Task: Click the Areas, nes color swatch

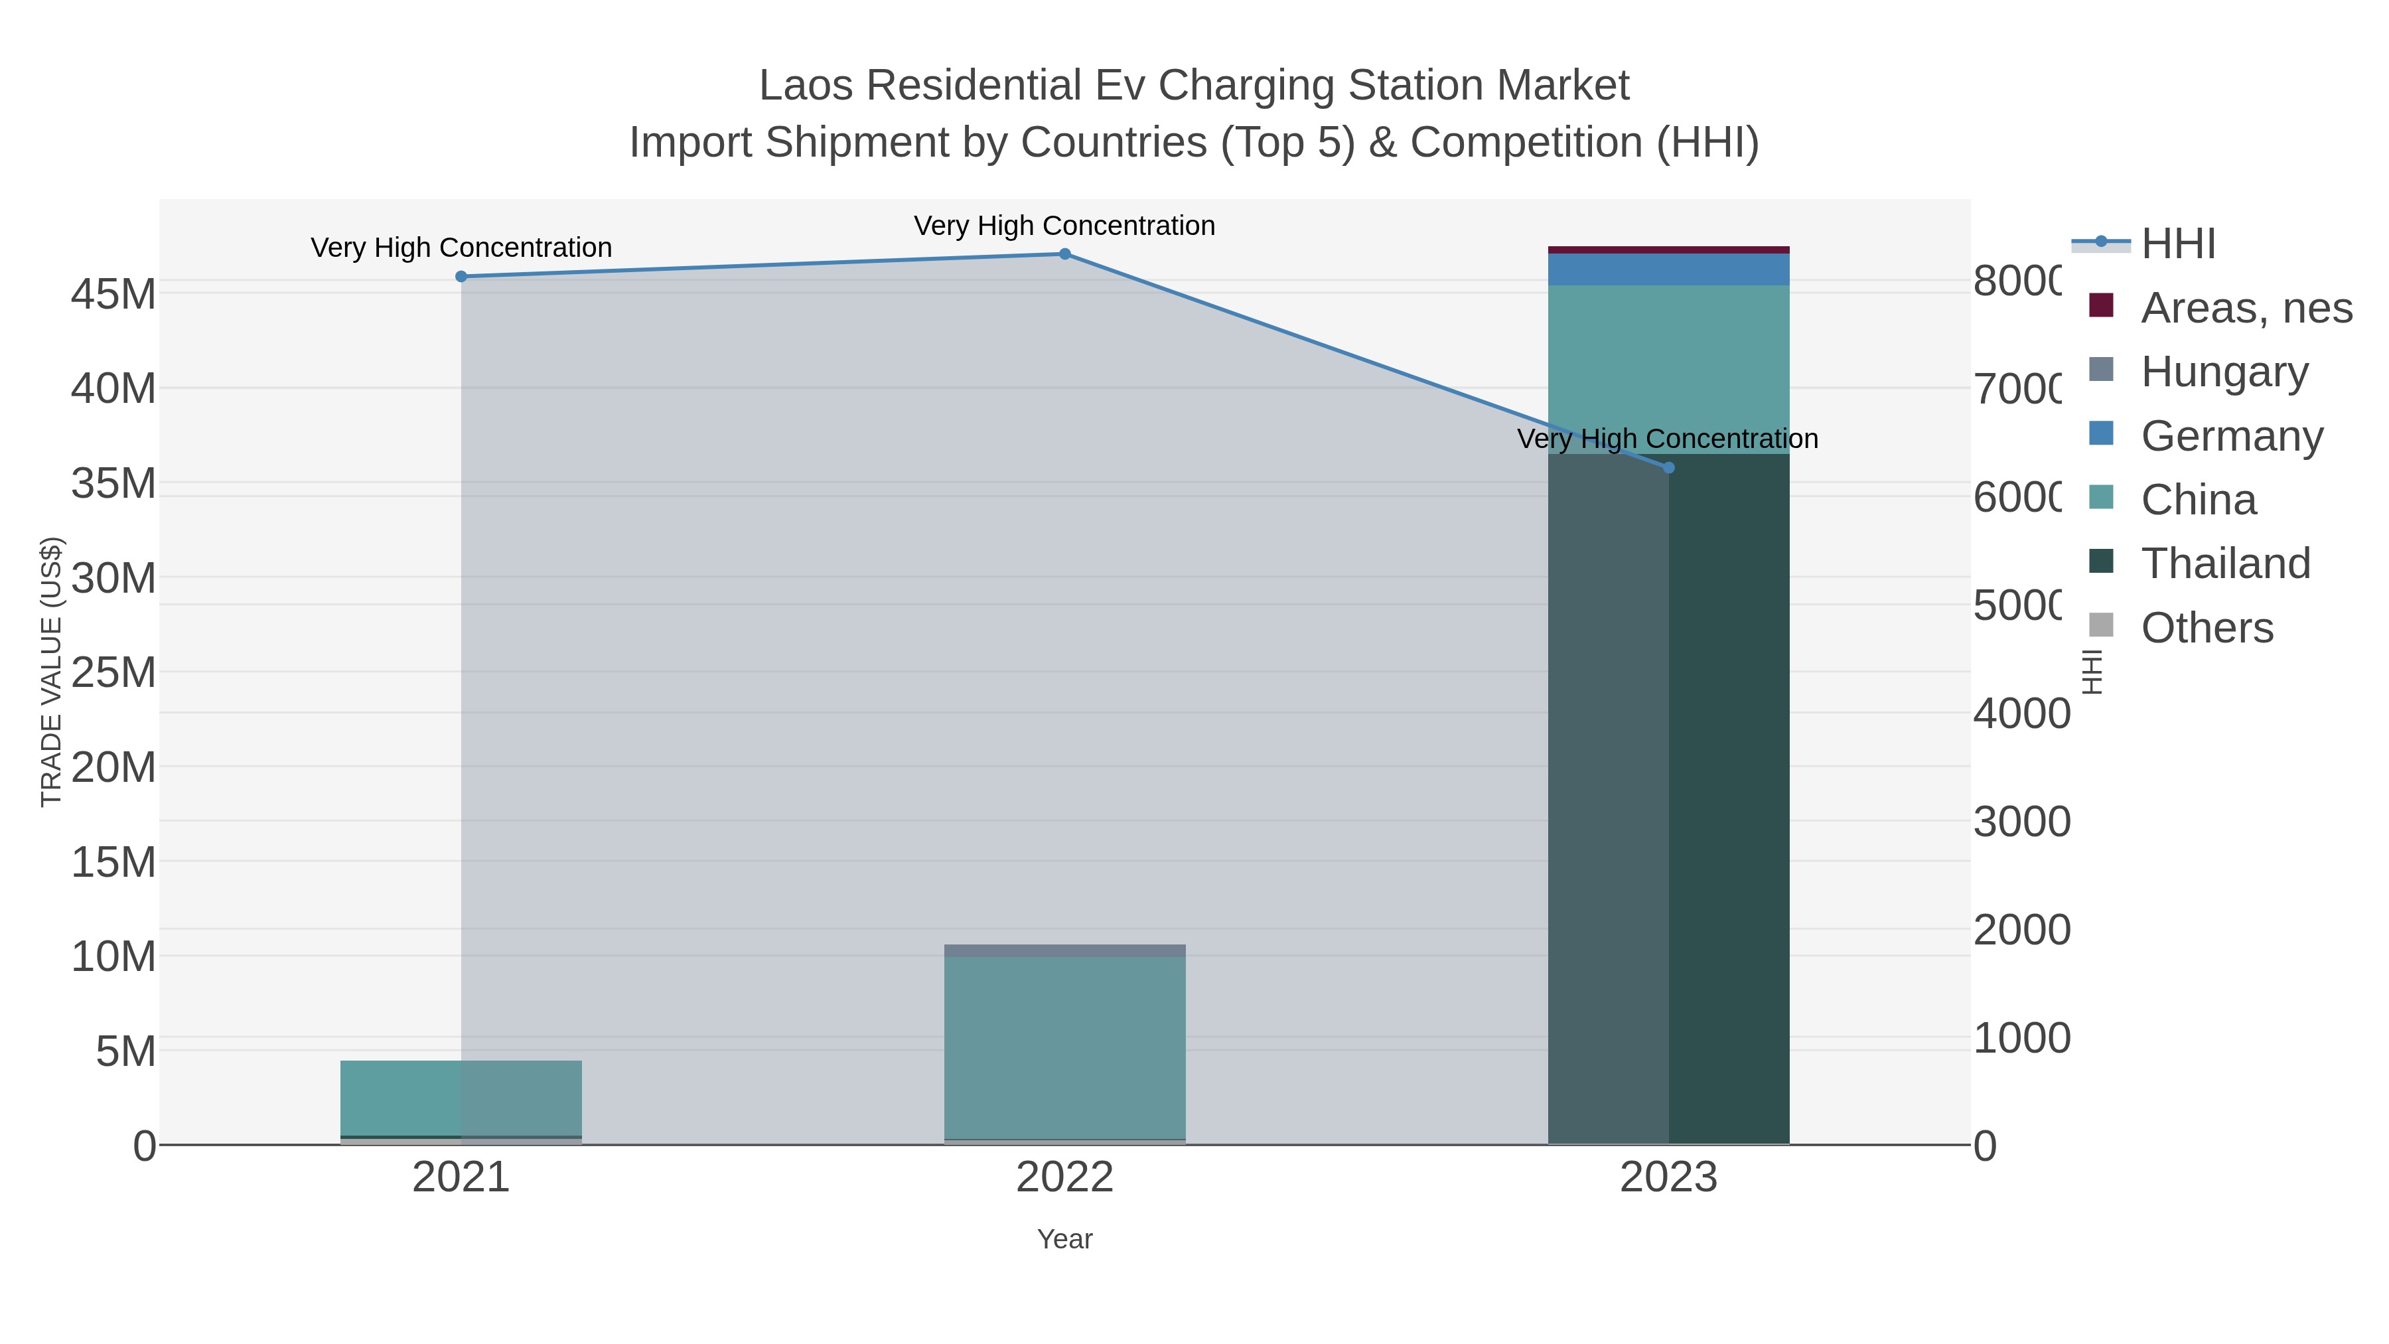Action: pos(2100,306)
